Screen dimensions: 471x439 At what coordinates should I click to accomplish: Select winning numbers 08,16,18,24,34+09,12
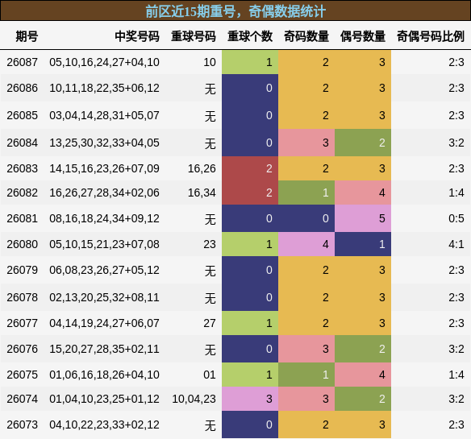click(x=104, y=218)
